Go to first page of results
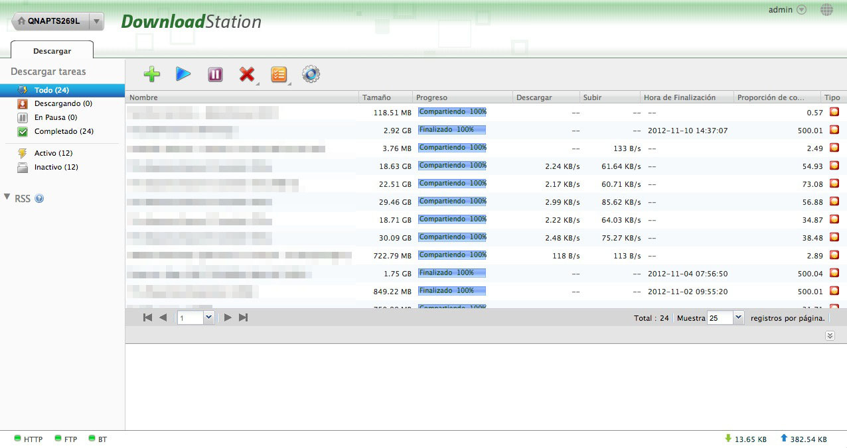The height and width of the screenshot is (448, 847). pyautogui.click(x=148, y=318)
